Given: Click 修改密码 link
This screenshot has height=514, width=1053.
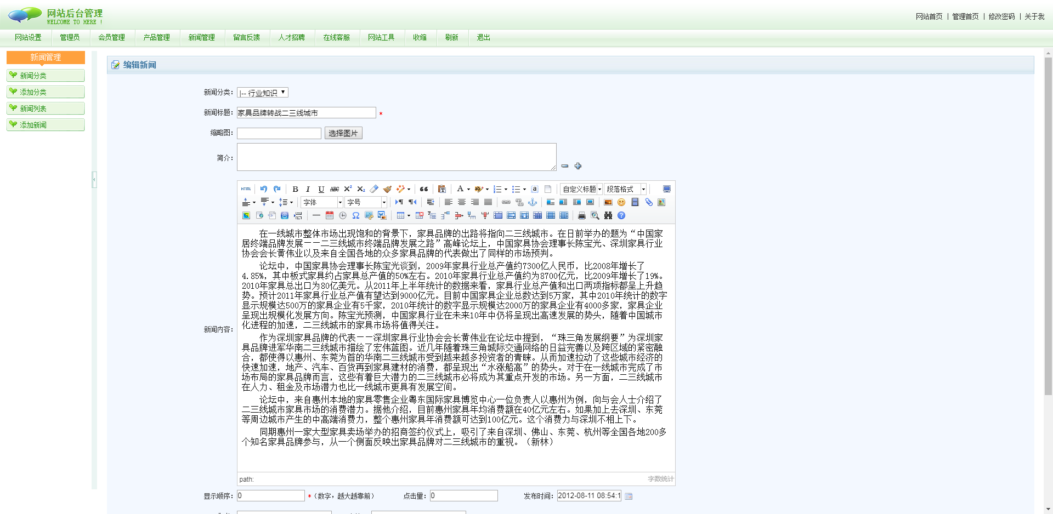Looking at the screenshot, I should [x=1001, y=16].
